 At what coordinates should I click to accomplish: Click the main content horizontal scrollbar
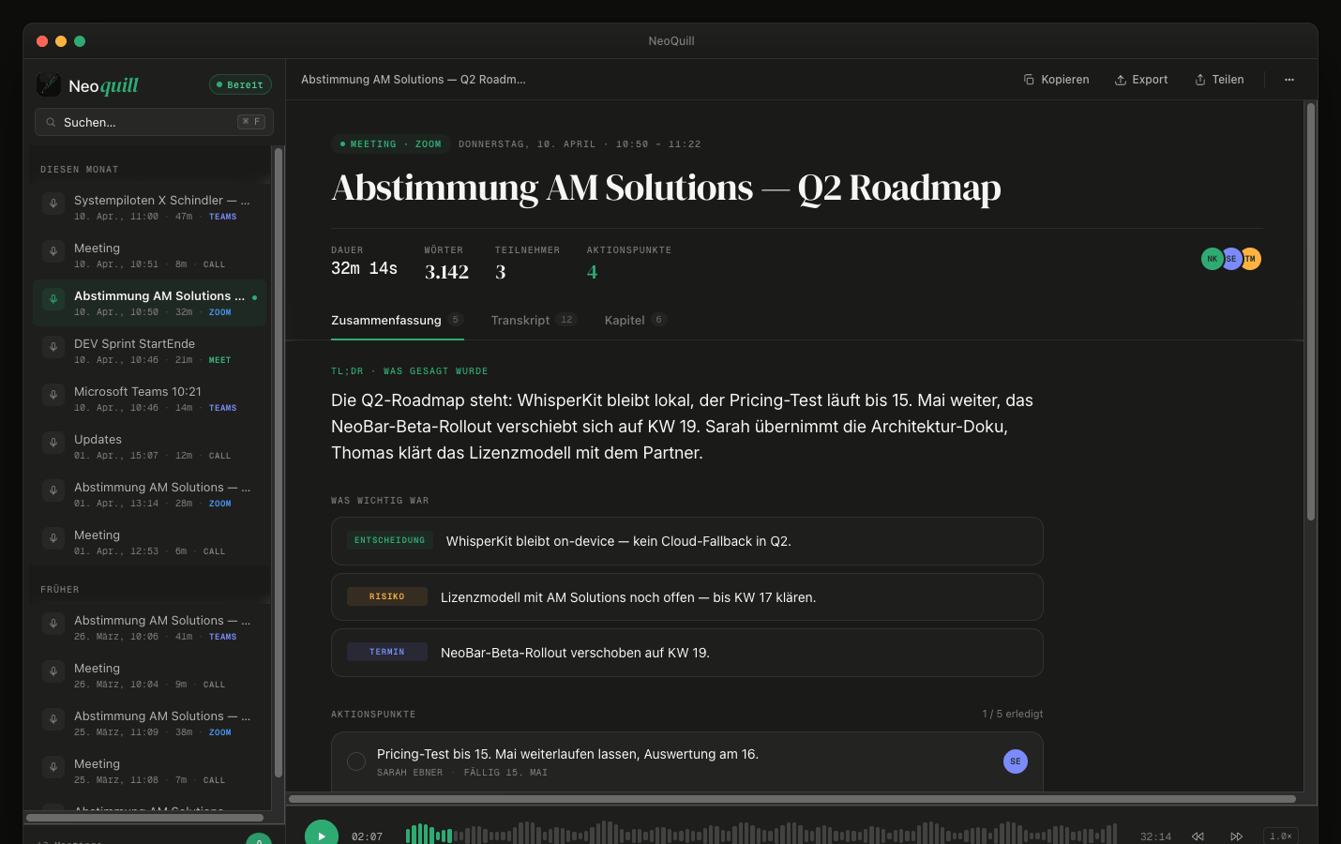coord(792,799)
